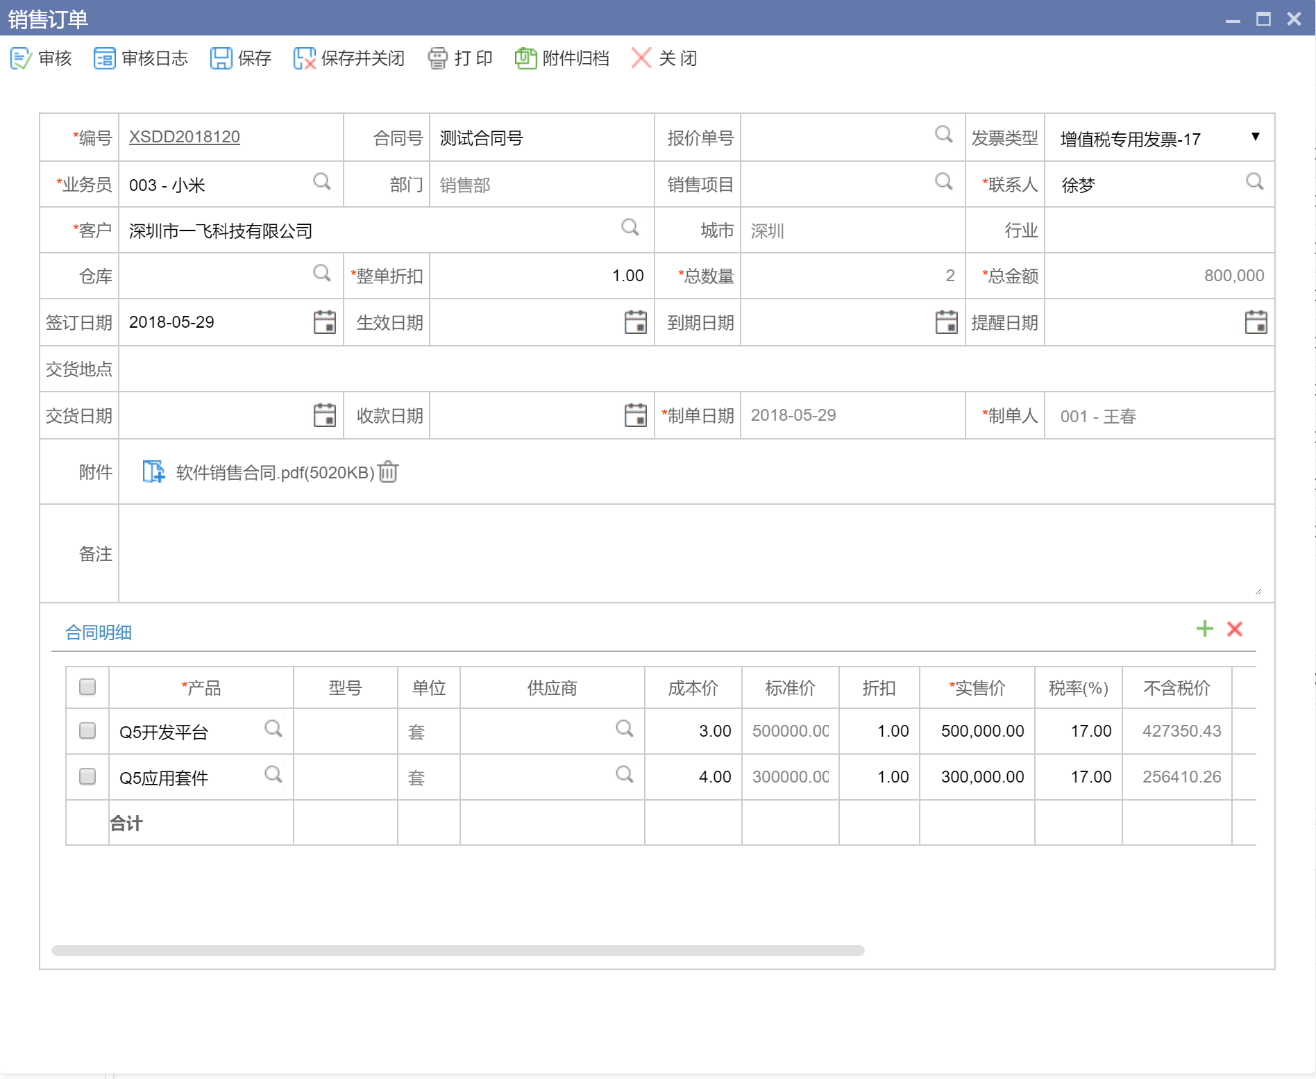Click the 交货地点 input field
This screenshot has height=1079, width=1316.
(696, 369)
